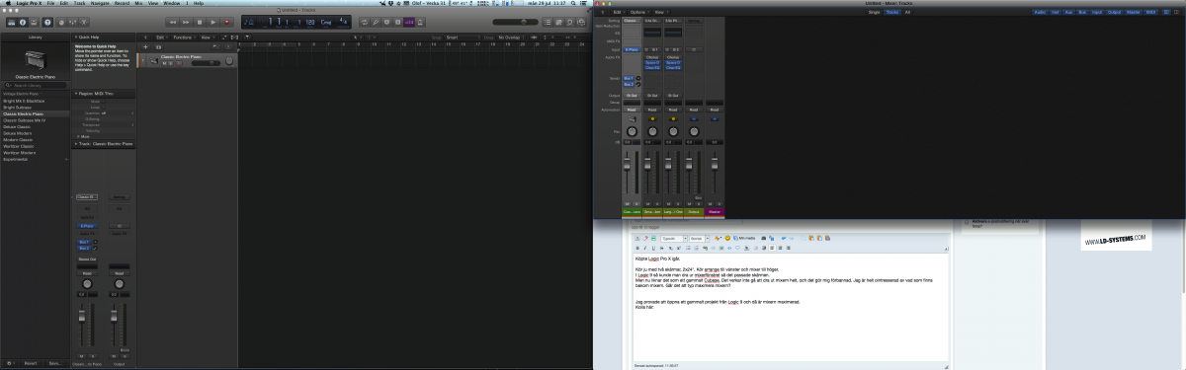The image size is (1186, 370).
Task: Select Wurlitzer Classic in the Library list
Action: click(x=19, y=146)
